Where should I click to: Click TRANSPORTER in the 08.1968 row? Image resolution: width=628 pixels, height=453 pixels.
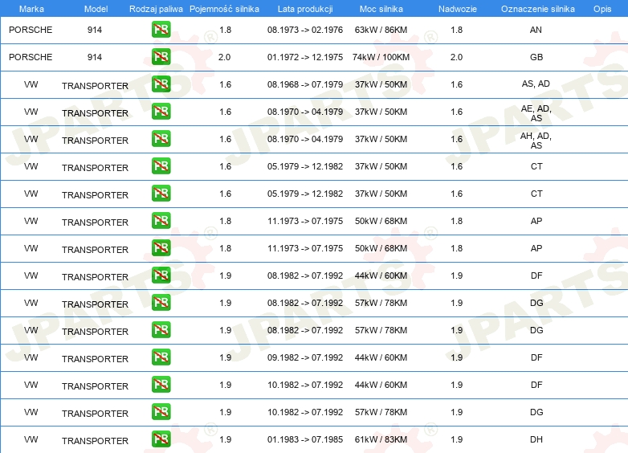[95, 86]
